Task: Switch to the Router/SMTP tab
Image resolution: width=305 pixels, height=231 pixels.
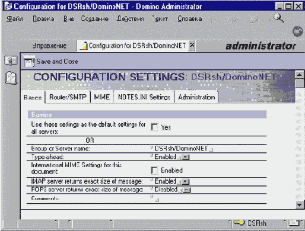Action: point(68,97)
